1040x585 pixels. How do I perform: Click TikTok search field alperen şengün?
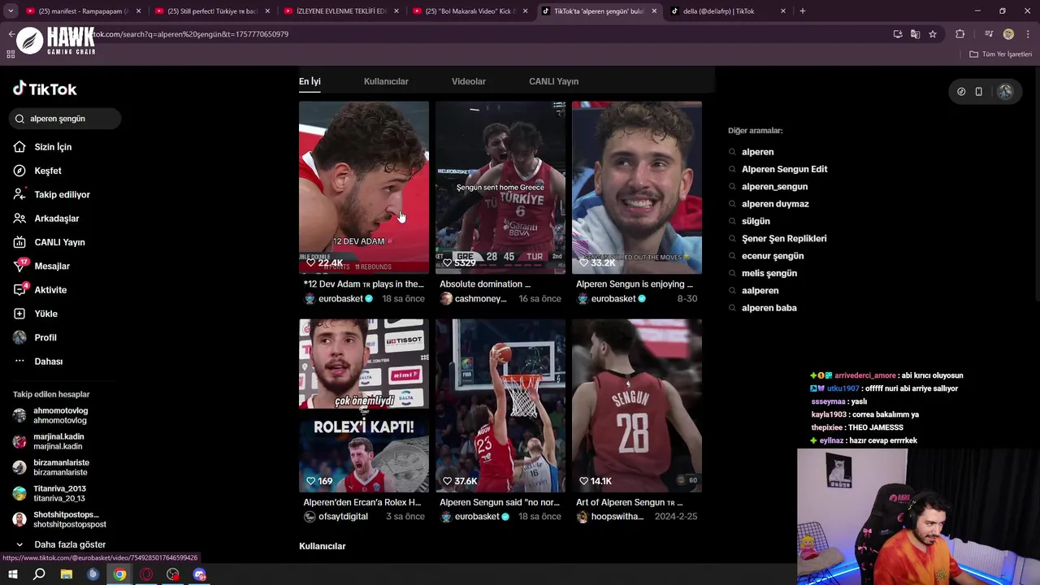tap(67, 119)
